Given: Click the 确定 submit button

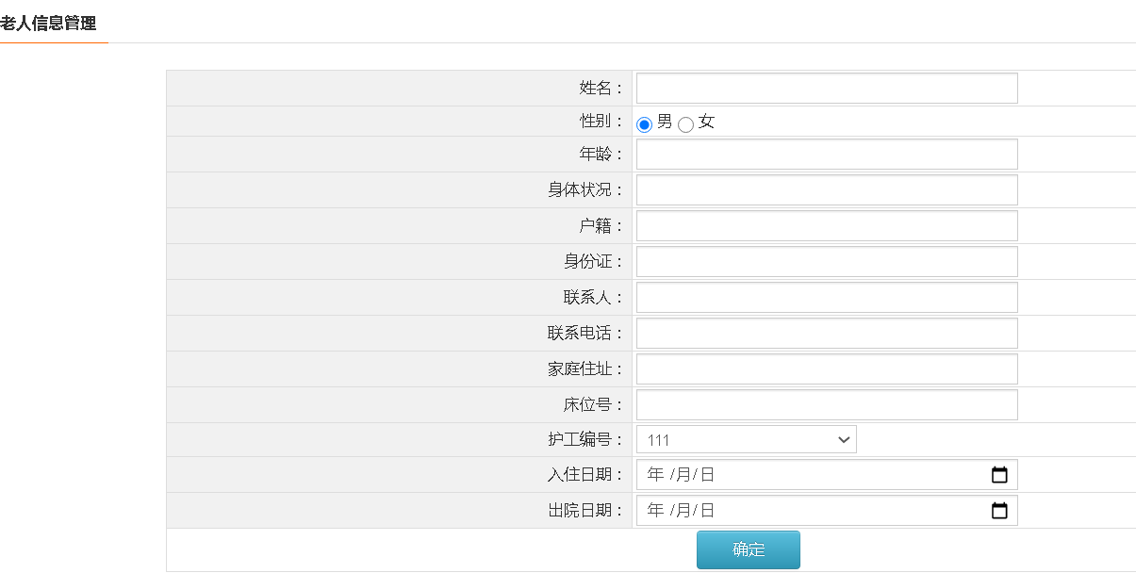Looking at the screenshot, I should (749, 550).
